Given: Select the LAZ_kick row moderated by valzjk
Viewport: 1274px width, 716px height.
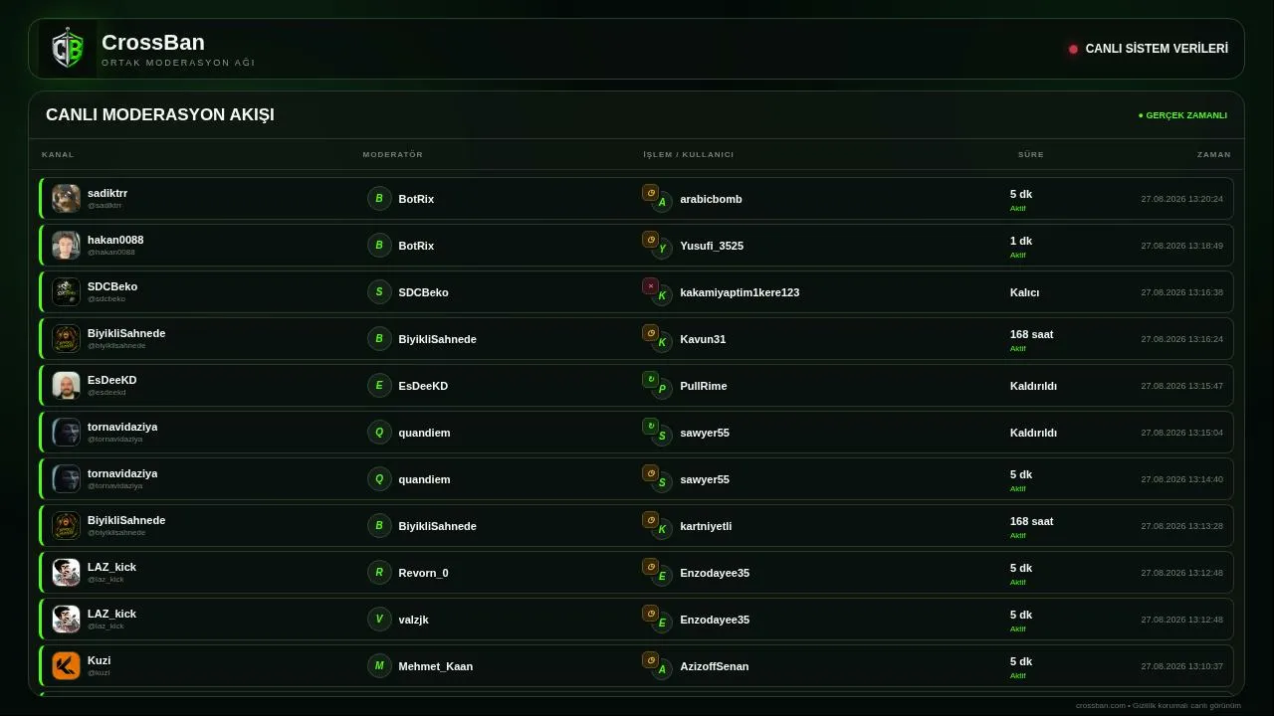Looking at the screenshot, I should click(x=636, y=619).
